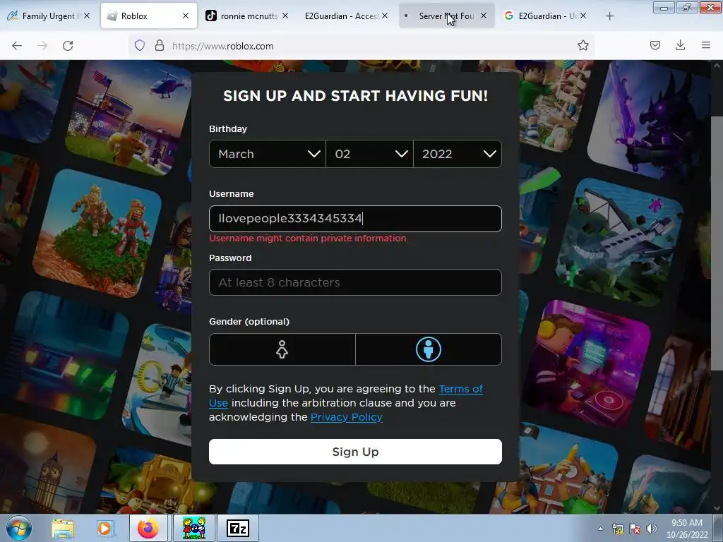Screen dimensions: 723x542
Task: Select the female gender option
Action: [x=282, y=349]
